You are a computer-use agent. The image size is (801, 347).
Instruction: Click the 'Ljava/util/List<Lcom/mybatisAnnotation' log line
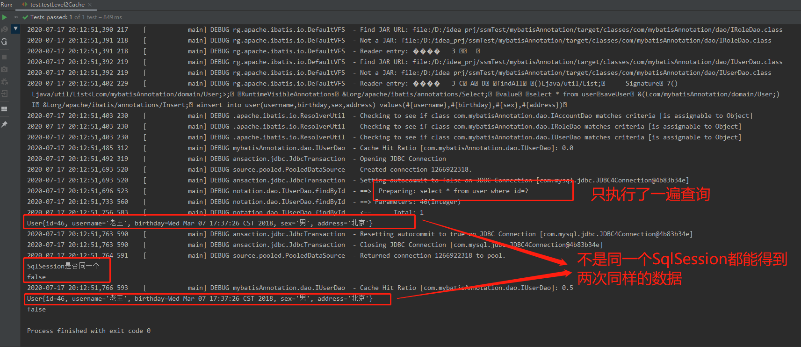[x=405, y=94]
